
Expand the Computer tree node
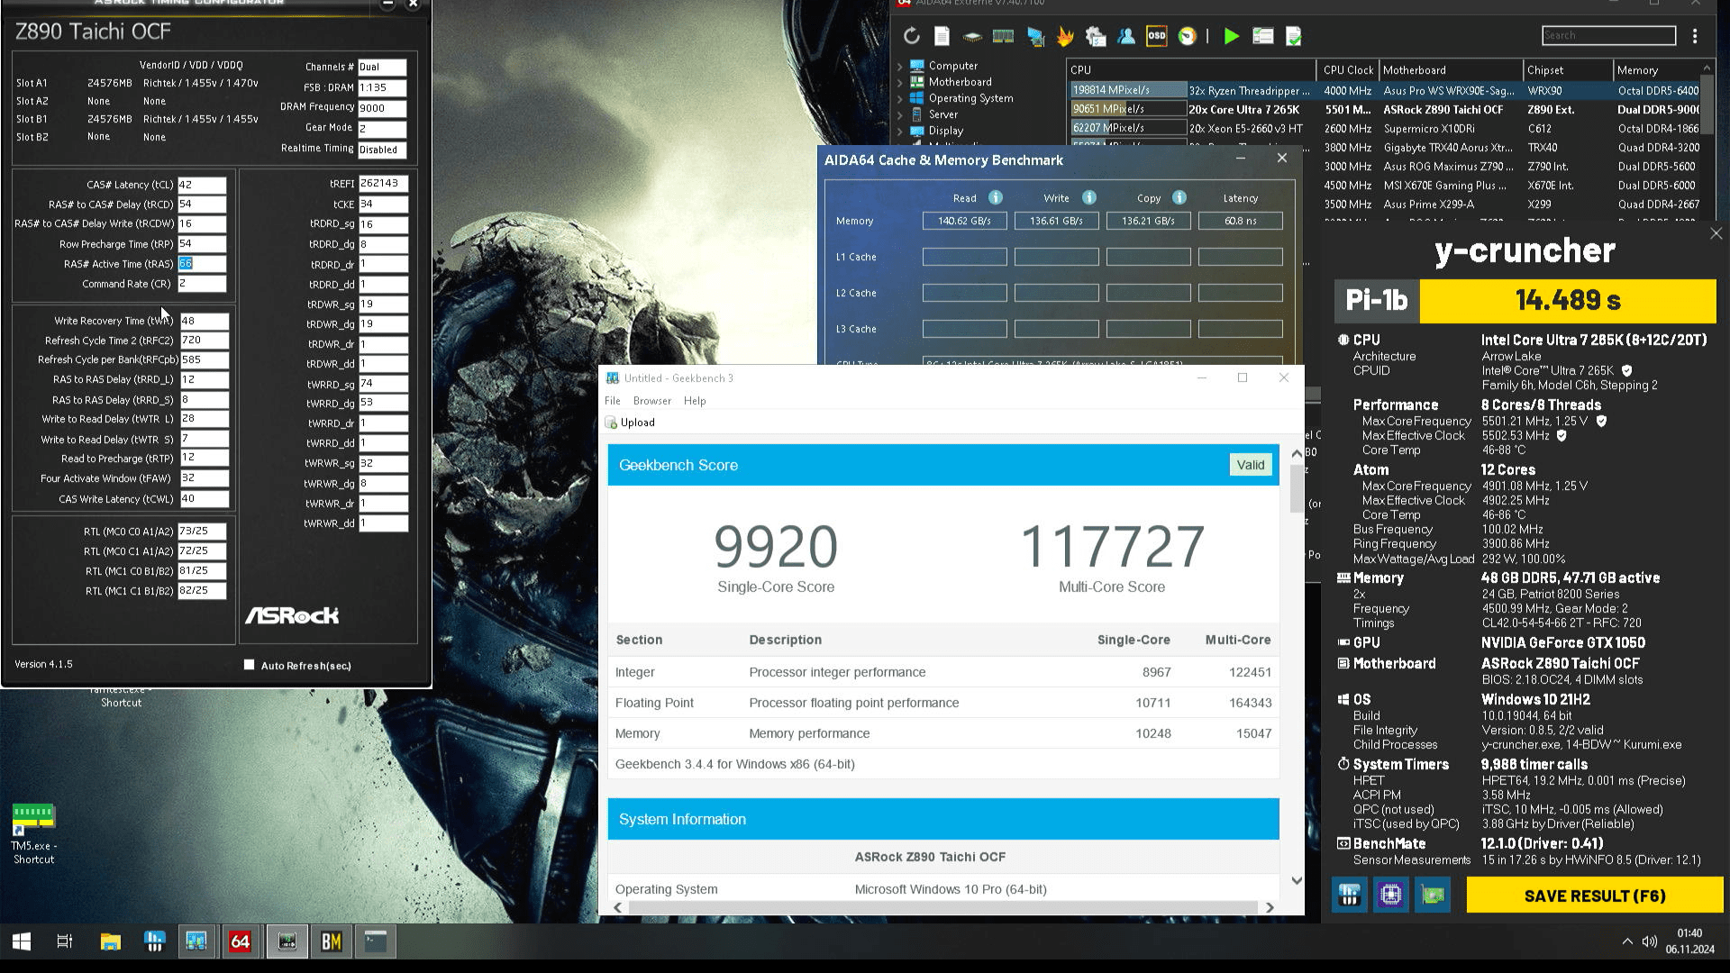(x=899, y=66)
